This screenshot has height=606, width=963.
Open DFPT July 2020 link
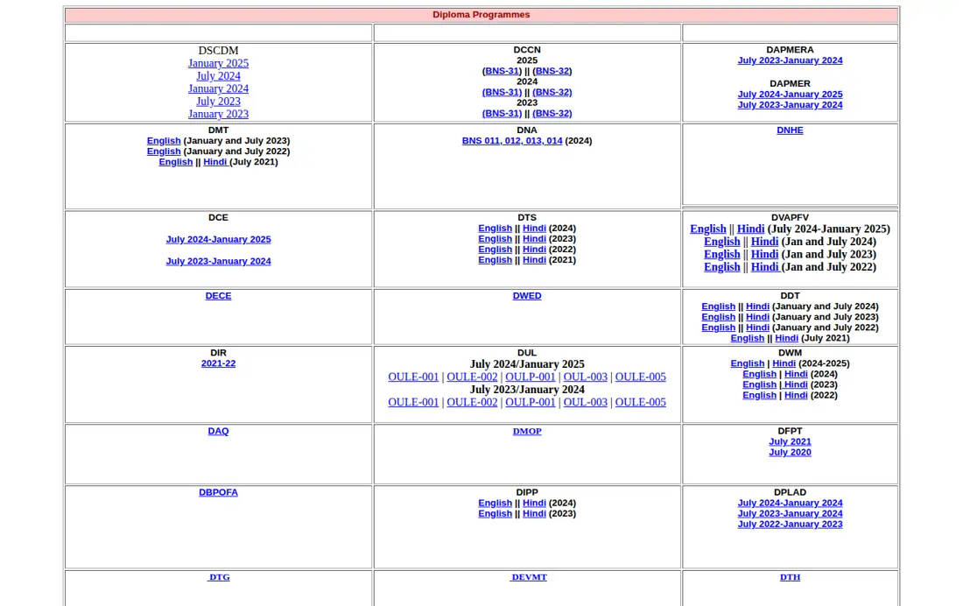point(790,453)
